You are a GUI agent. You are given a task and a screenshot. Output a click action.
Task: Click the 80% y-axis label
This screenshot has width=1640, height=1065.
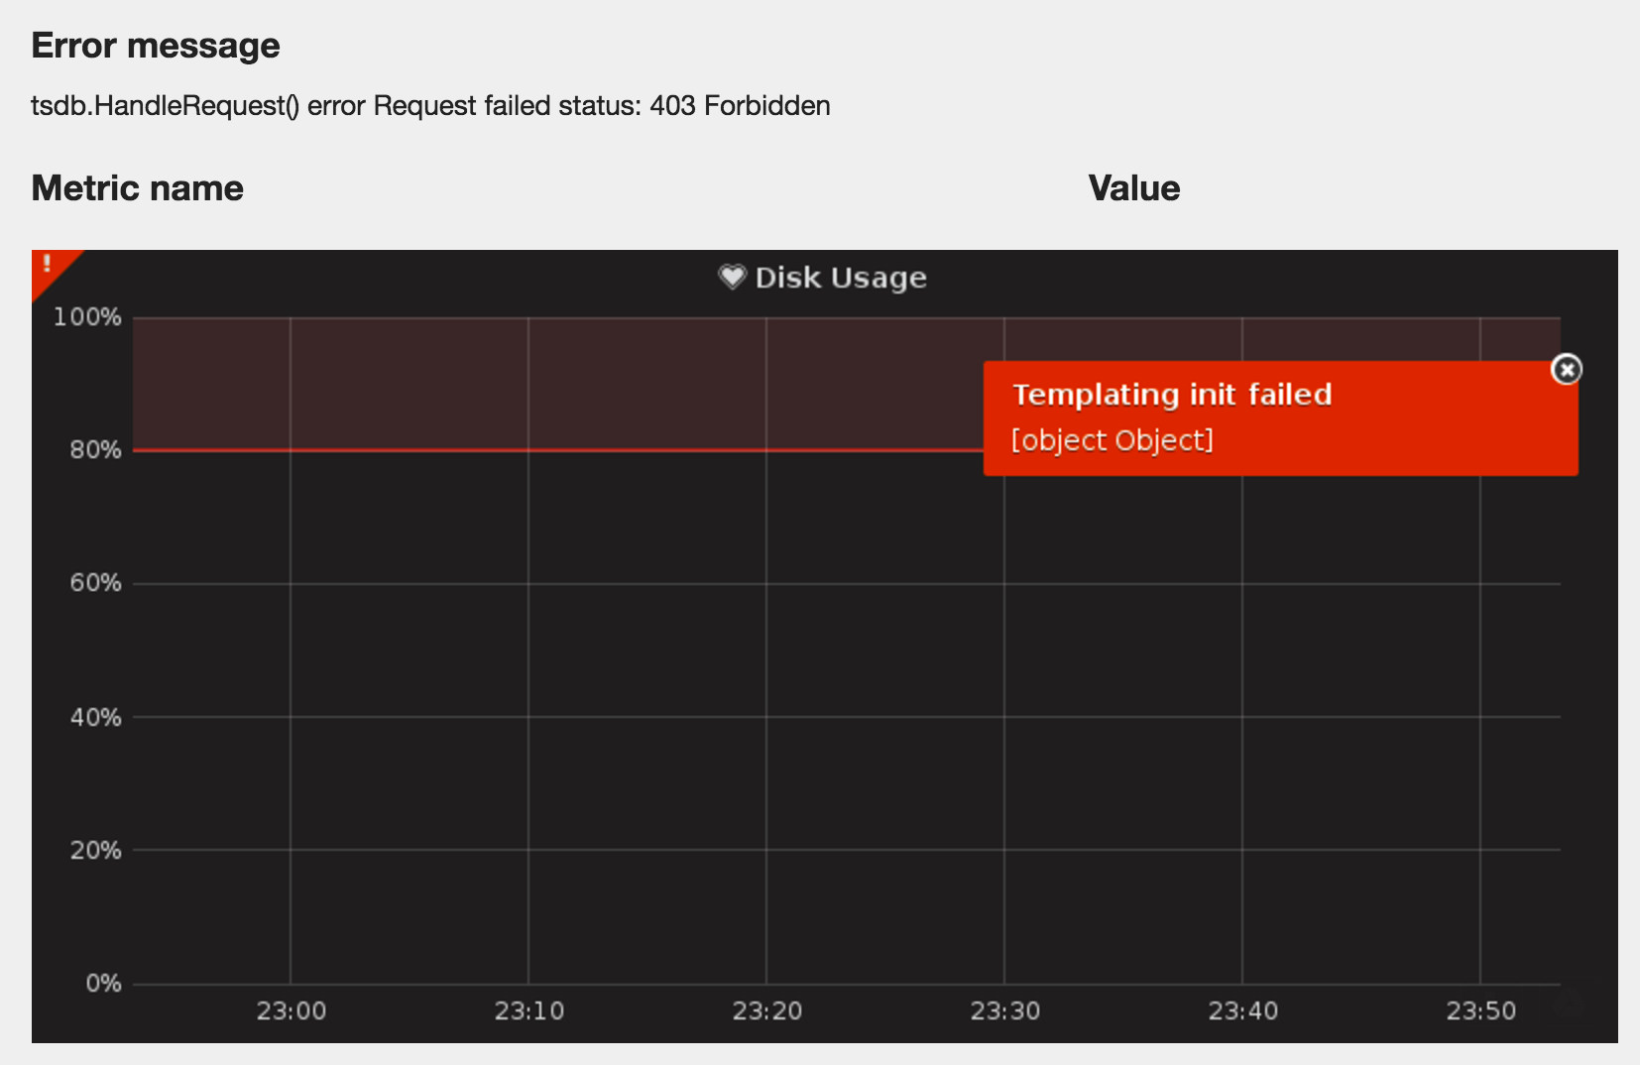tap(95, 450)
